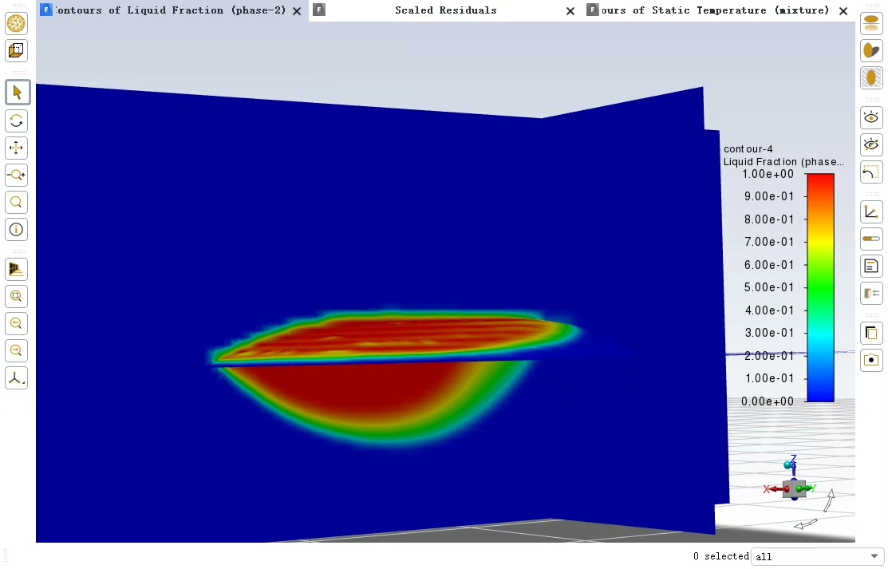The image size is (888, 569).
Task: Click the magnifier with right arrow
Action: [x=17, y=351]
